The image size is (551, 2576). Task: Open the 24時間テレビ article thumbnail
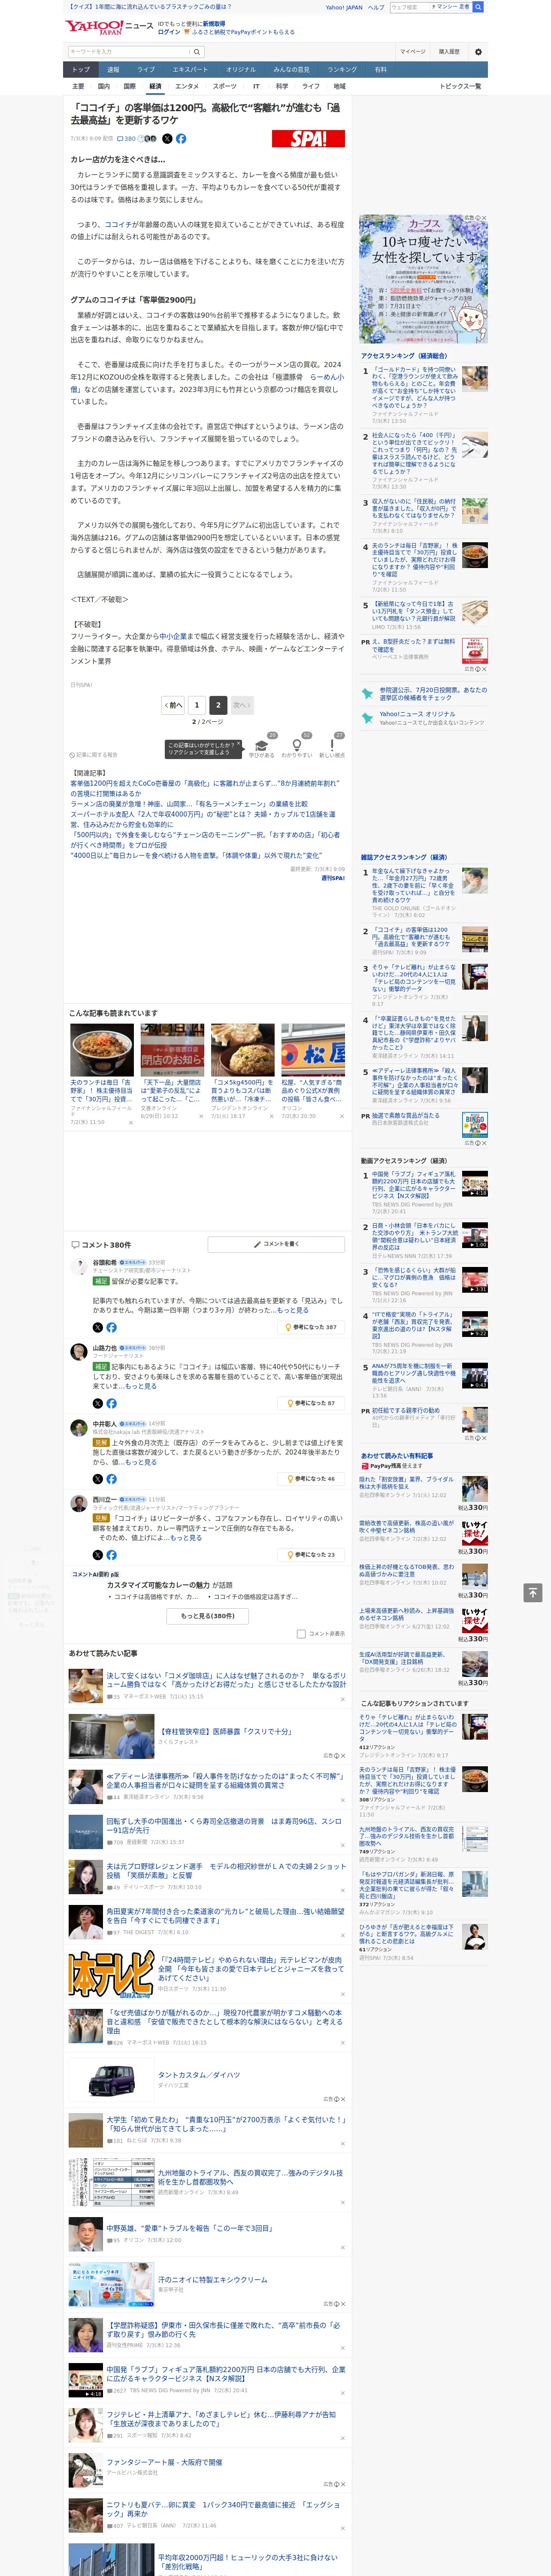[x=111, y=1975]
